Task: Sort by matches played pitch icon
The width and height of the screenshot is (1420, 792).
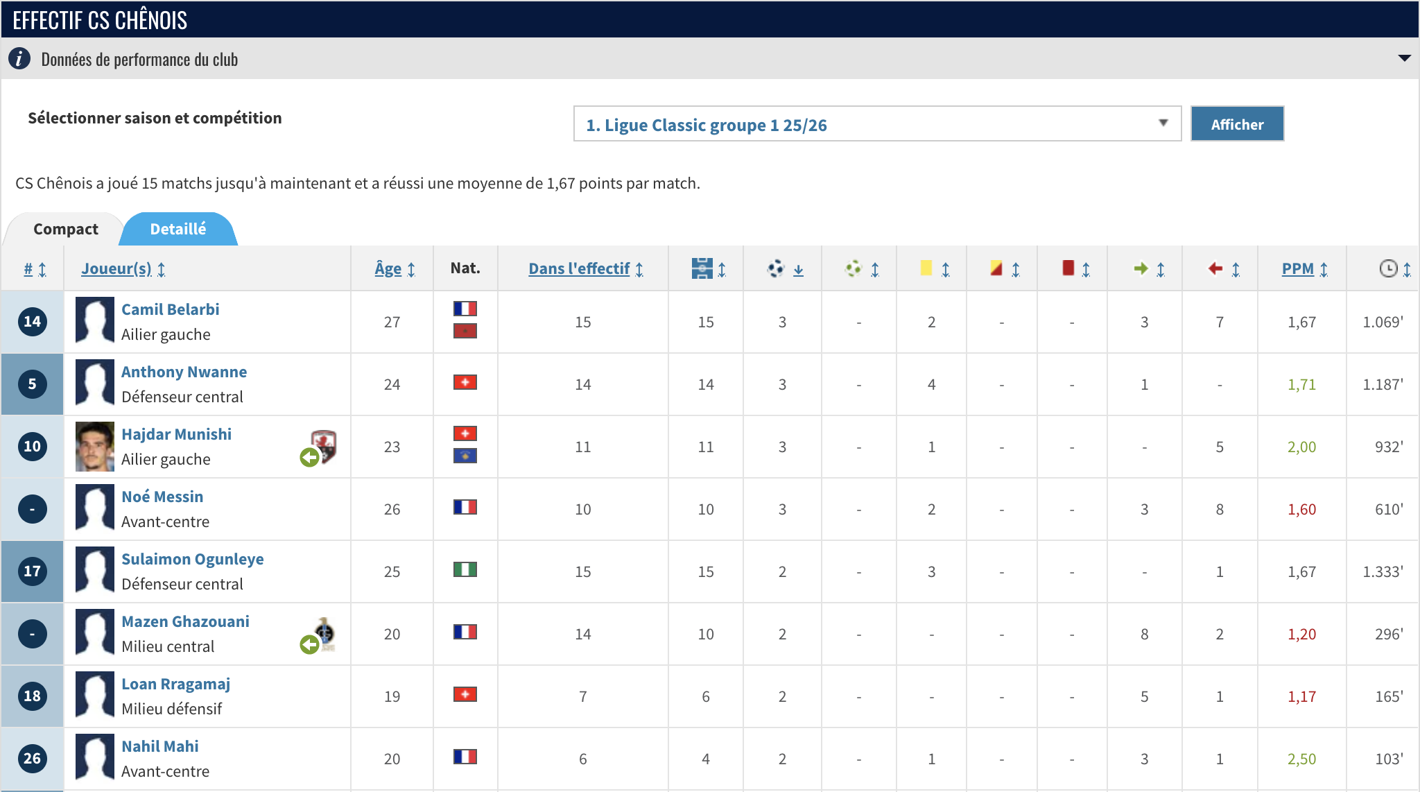Action: click(x=702, y=268)
